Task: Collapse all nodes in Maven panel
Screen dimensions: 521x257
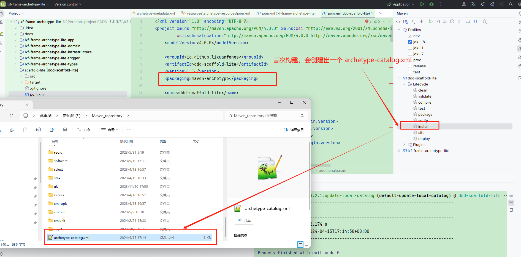Action: click(459, 21)
